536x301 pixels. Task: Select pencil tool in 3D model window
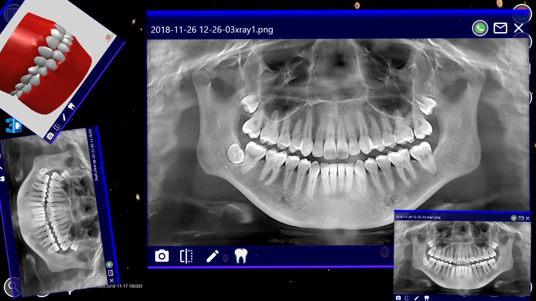click(64, 117)
